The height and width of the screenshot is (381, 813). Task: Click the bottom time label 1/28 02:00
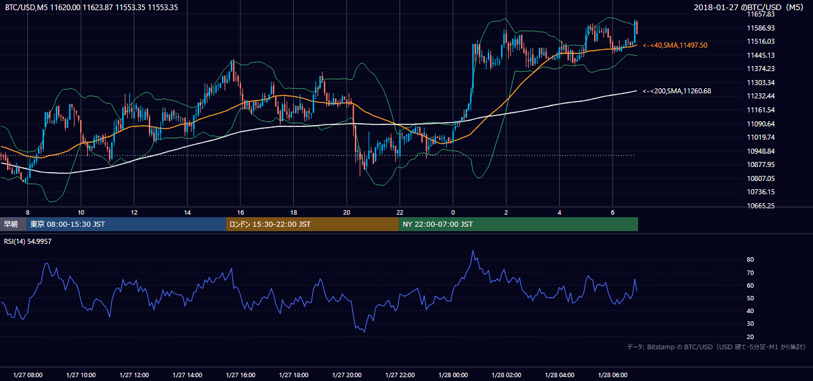[x=506, y=375]
